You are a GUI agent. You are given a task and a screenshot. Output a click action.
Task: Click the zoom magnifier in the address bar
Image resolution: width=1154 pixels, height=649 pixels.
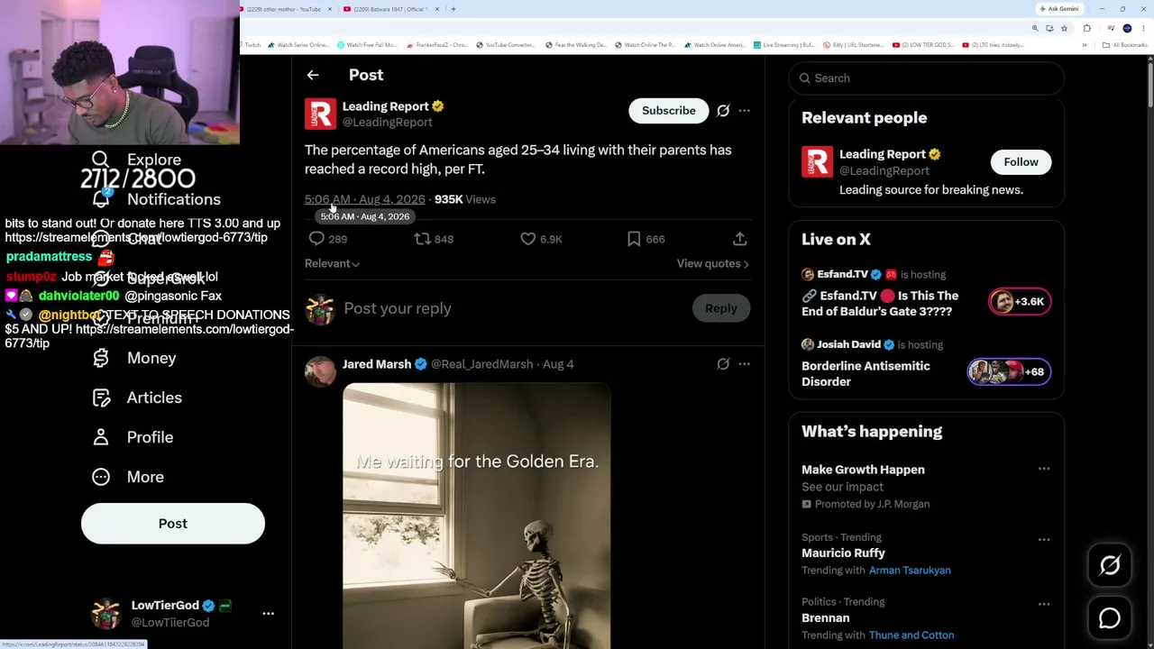[x=1035, y=28]
